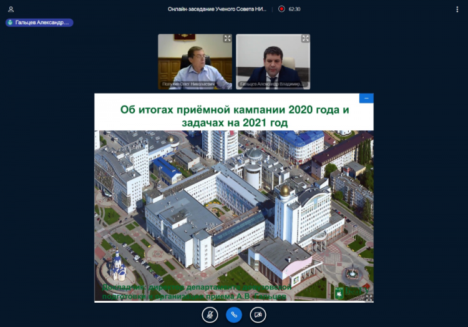468x327 pixels.
Task: Click the name label of the left participant
Action: pyautogui.click(x=187, y=84)
